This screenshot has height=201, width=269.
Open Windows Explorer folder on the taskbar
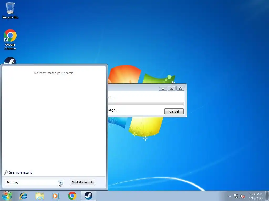40,196
